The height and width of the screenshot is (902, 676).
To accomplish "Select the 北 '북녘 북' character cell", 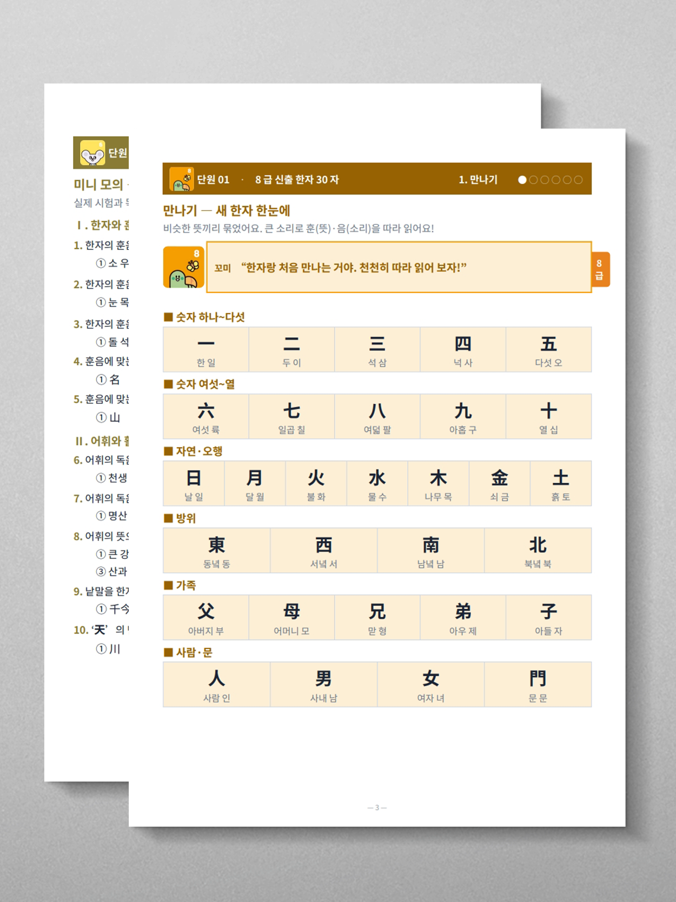I will click(538, 551).
